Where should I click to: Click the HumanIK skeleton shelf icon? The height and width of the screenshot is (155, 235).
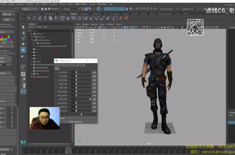click(x=56, y=18)
